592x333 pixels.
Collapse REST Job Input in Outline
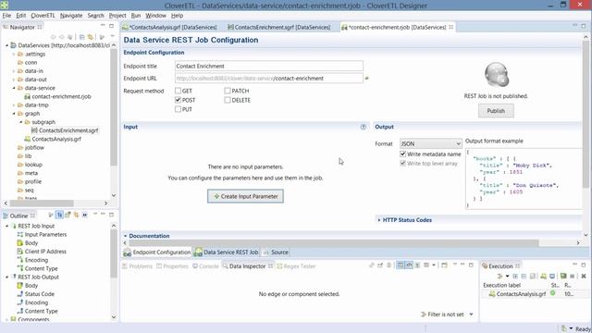6,226
